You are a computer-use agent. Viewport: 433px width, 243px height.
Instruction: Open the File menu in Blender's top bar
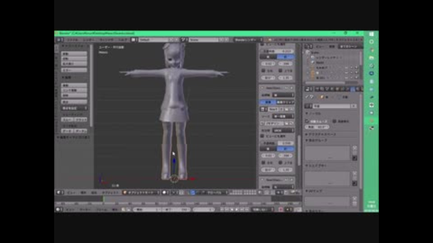[x=73, y=40]
